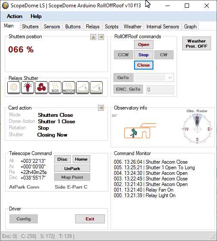Image resolution: width=217 pixels, height=241 pixels.
Task: Maximize the ScopeDome window
Action: [187, 6]
